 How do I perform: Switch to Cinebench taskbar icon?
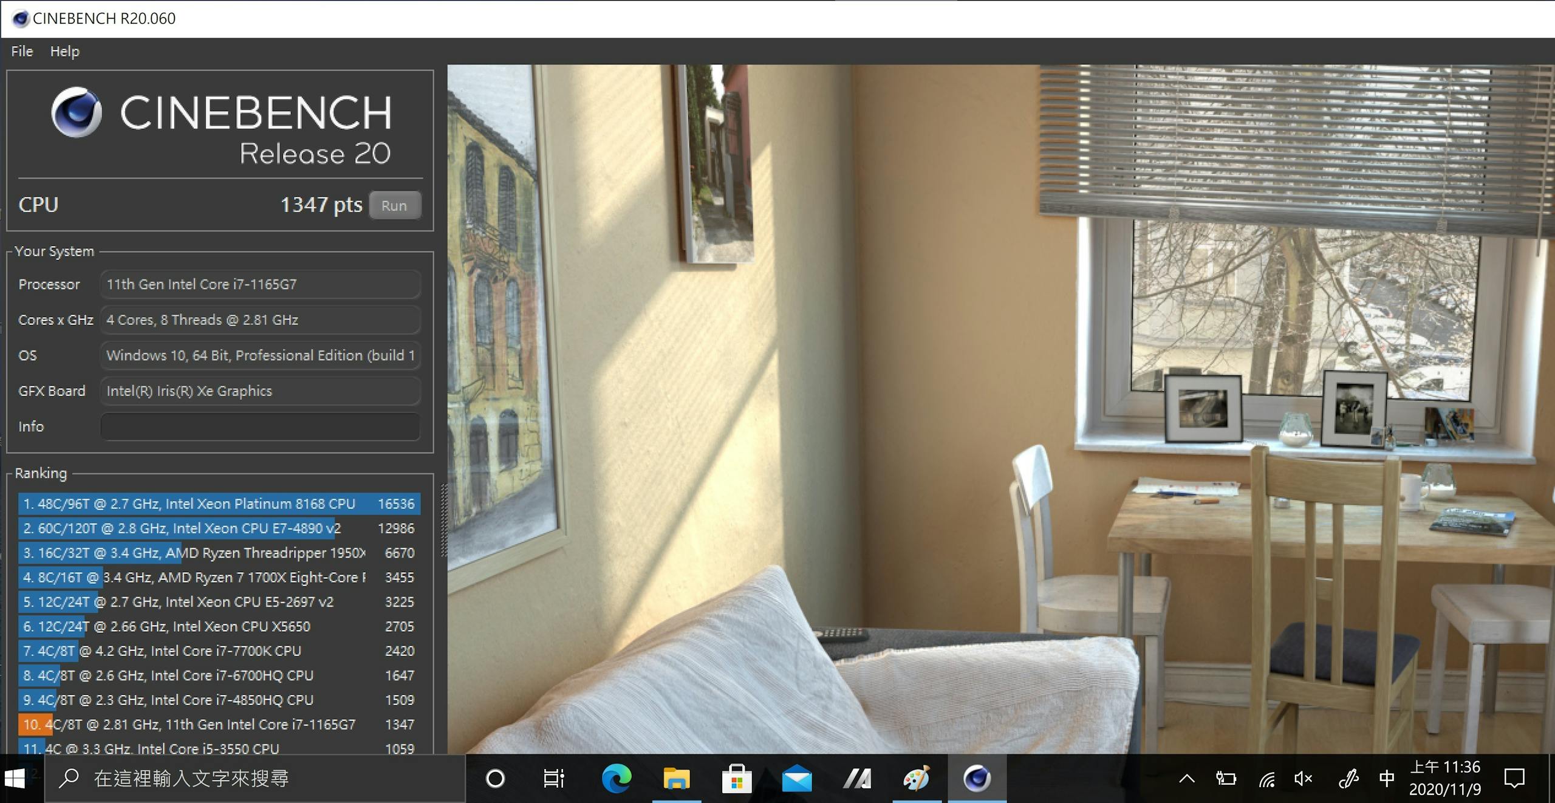tap(977, 779)
